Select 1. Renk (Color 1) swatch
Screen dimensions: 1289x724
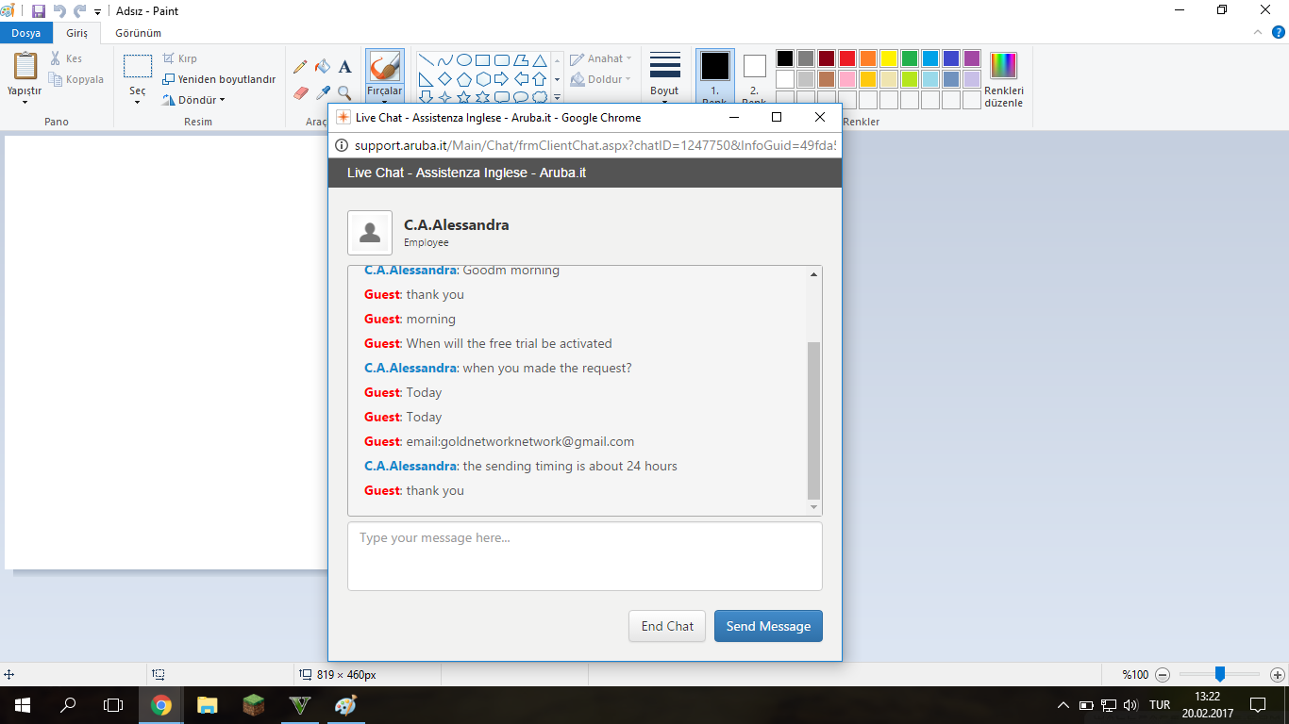click(x=715, y=75)
